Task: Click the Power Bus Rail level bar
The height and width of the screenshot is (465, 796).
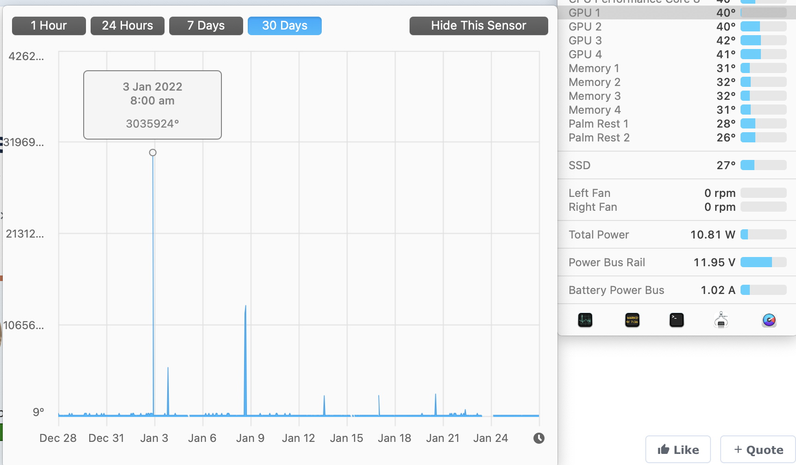Action: pyautogui.click(x=764, y=262)
